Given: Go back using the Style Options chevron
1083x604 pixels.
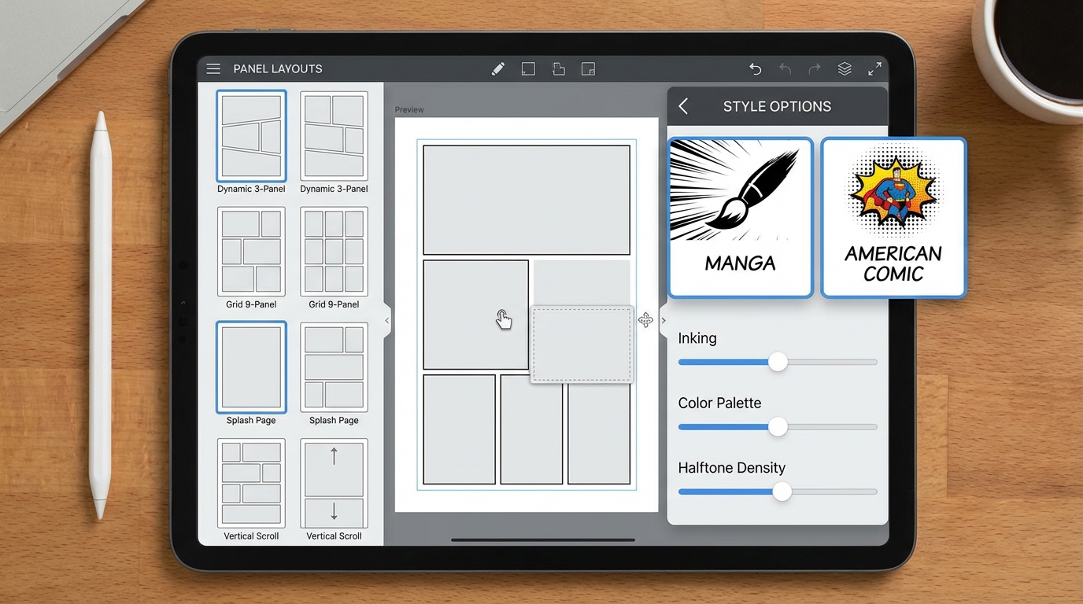Looking at the screenshot, I should (683, 107).
